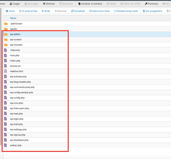Viewport: 171px width, 159px height.
Task: Click the Reenviar forward button
Action: click(61, 11)
